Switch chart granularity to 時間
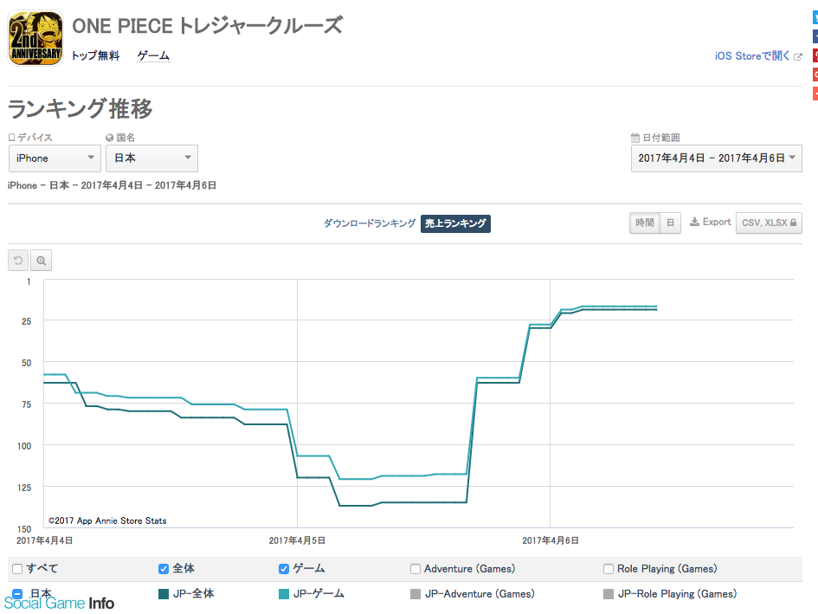 click(x=645, y=223)
